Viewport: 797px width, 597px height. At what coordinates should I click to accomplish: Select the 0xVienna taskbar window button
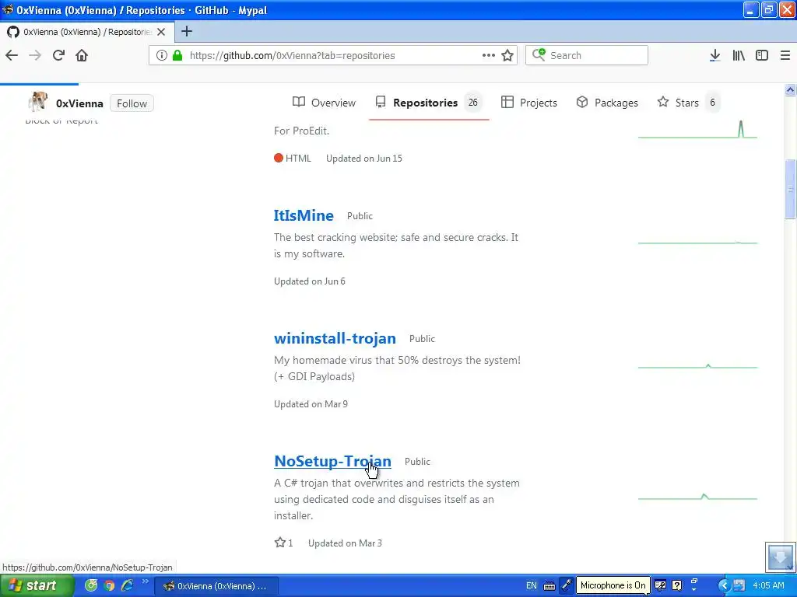216,586
